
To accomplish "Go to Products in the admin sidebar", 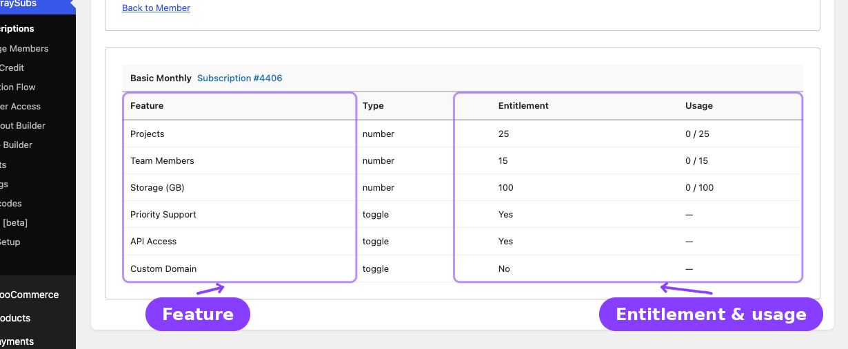I will coord(15,318).
